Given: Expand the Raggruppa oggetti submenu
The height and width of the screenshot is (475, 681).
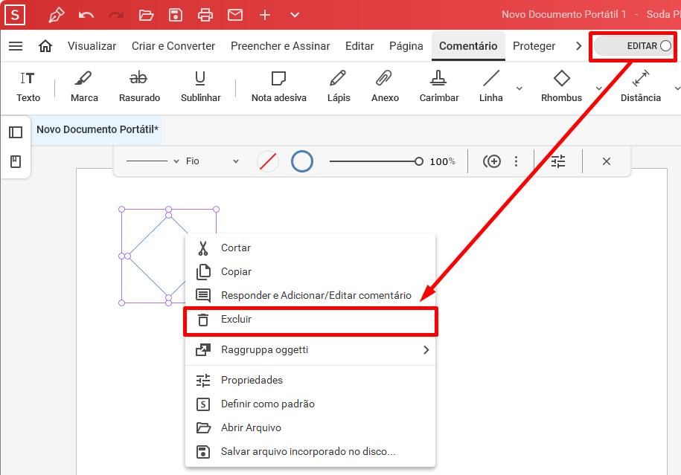Looking at the screenshot, I should (310, 349).
